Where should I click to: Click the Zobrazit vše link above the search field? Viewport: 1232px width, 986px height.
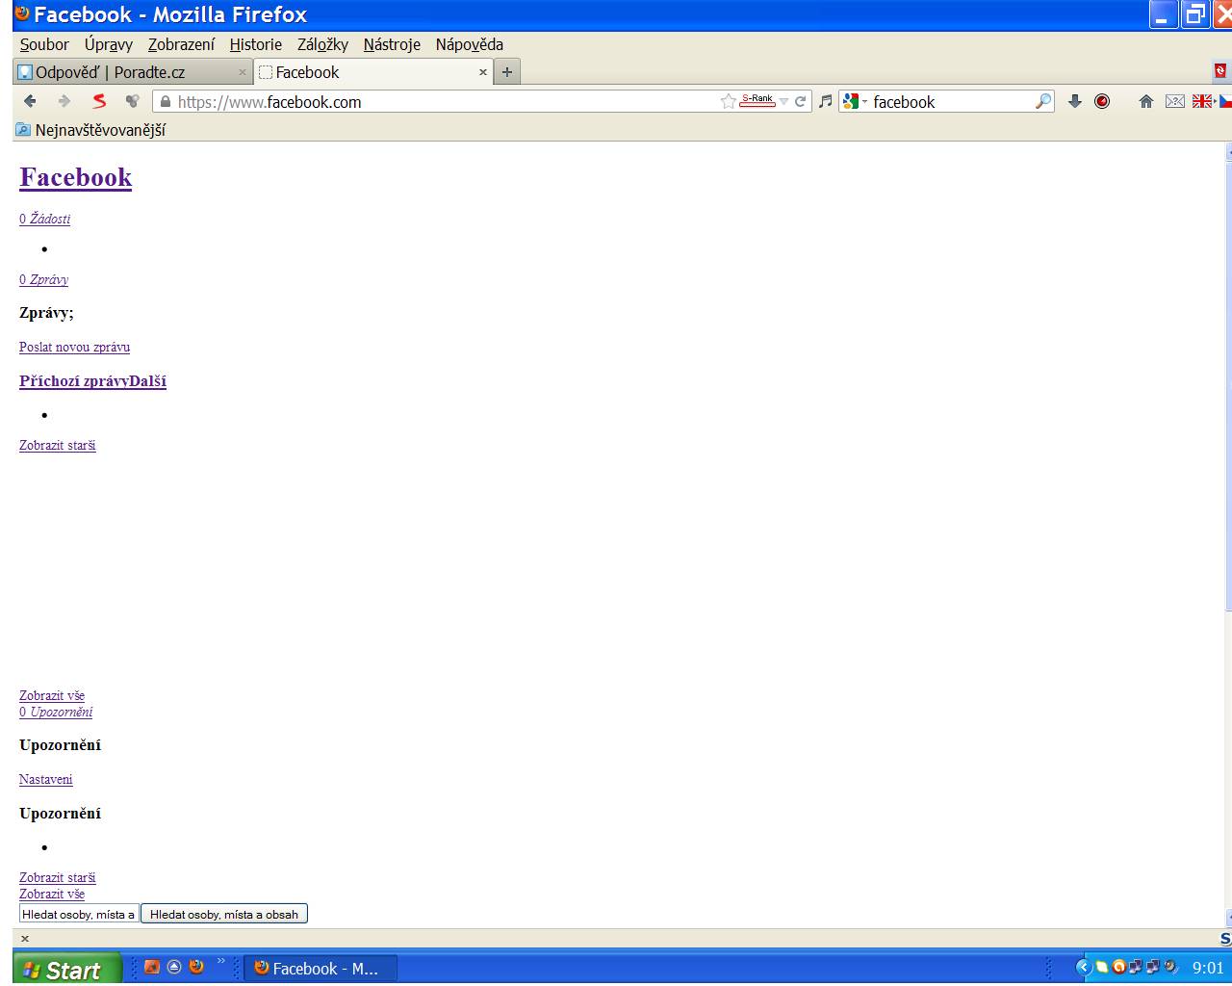[x=52, y=894]
